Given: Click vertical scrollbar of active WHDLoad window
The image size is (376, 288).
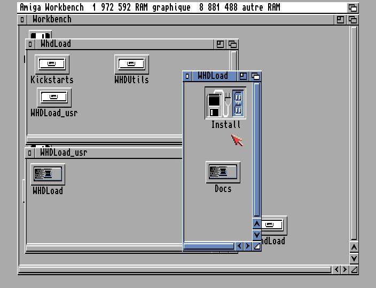Looking at the screenshot, I should (257, 150).
